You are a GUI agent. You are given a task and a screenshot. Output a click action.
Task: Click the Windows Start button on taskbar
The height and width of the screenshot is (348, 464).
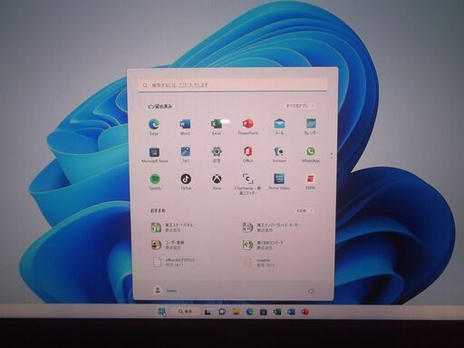[162, 311]
